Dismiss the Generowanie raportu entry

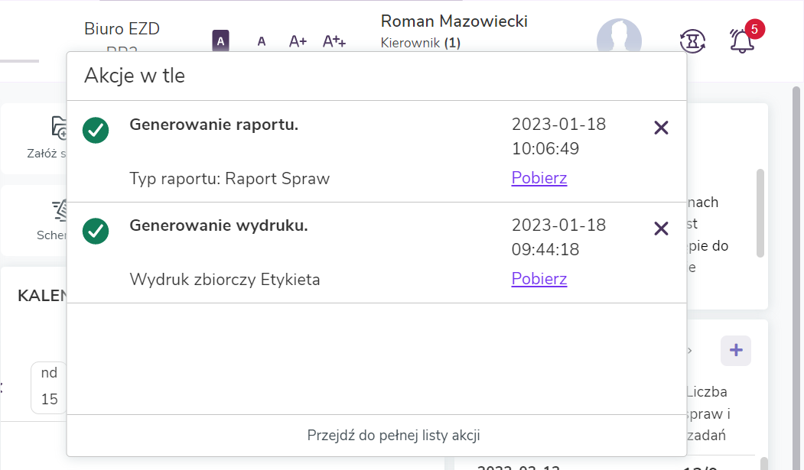(661, 128)
